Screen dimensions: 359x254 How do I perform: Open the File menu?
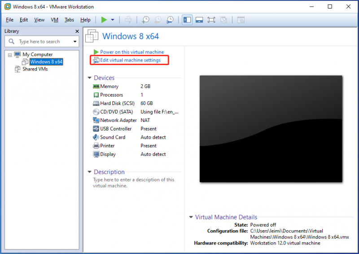click(9, 20)
